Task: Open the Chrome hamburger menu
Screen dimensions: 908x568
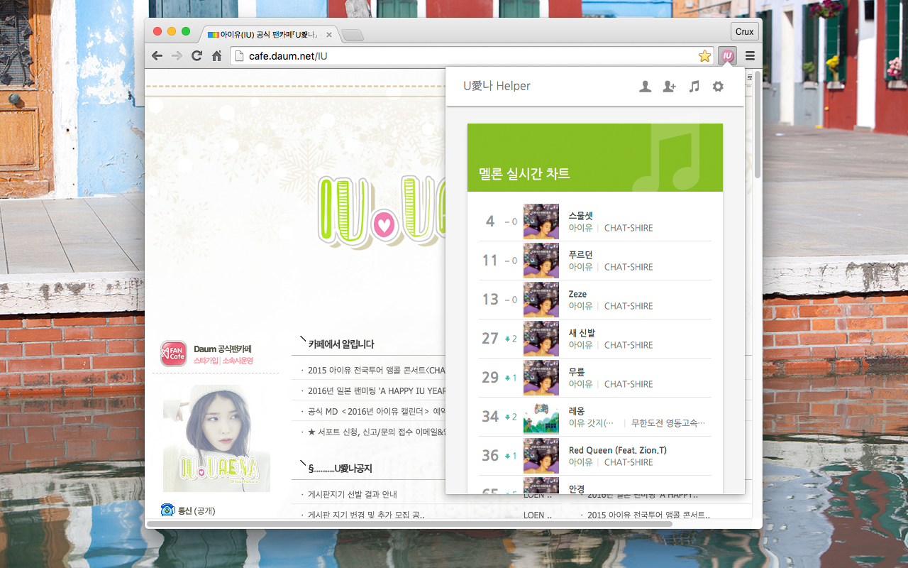Action: (x=750, y=55)
